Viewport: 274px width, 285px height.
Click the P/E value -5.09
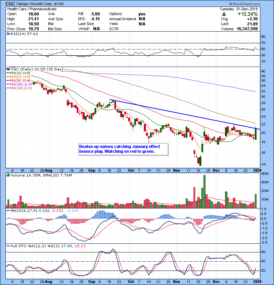95,14
